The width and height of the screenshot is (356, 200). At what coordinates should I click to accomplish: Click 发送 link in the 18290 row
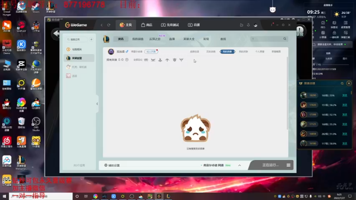point(344,96)
